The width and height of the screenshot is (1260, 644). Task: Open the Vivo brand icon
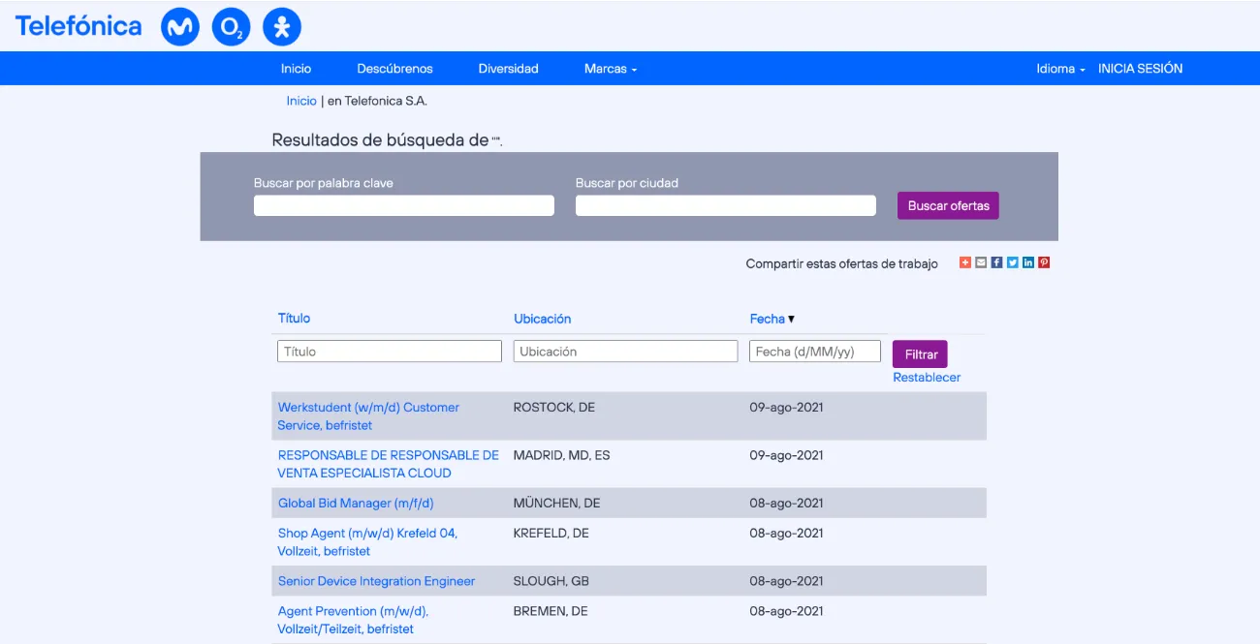282,27
